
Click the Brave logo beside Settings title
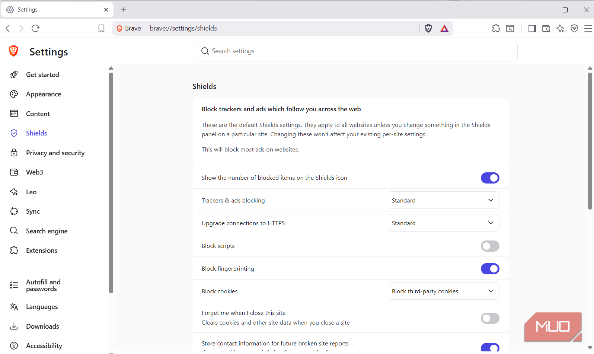coord(13,51)
